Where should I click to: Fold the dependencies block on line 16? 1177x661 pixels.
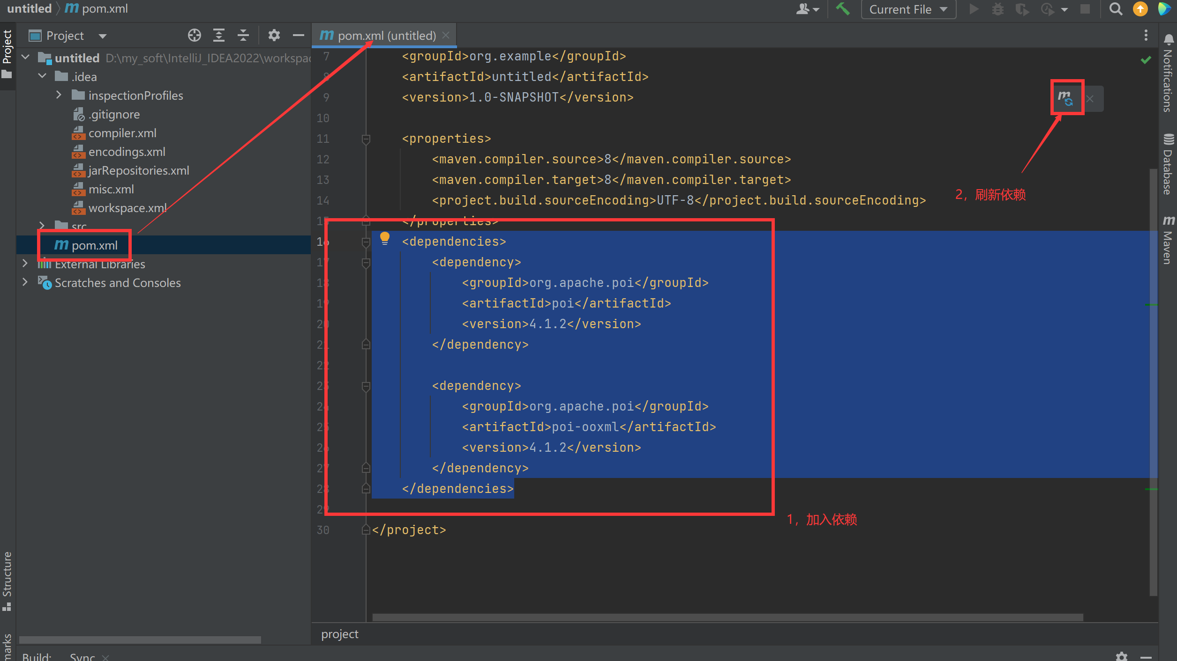pyautogui.click(x=366, y=242)
